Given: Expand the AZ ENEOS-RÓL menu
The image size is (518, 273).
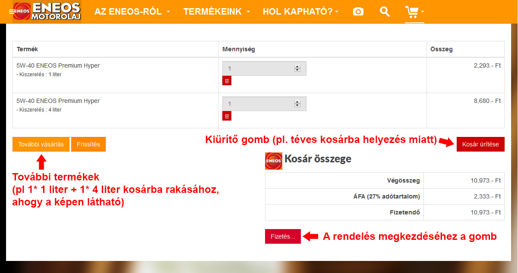Looking at the screenshot, I should (132, 12).
